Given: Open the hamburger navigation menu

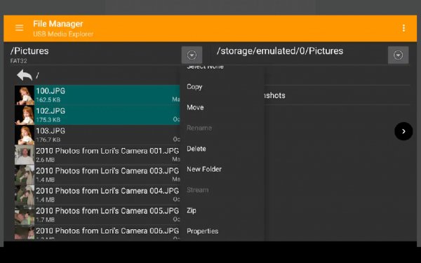Looking at the screenshot, I should 20,27.
